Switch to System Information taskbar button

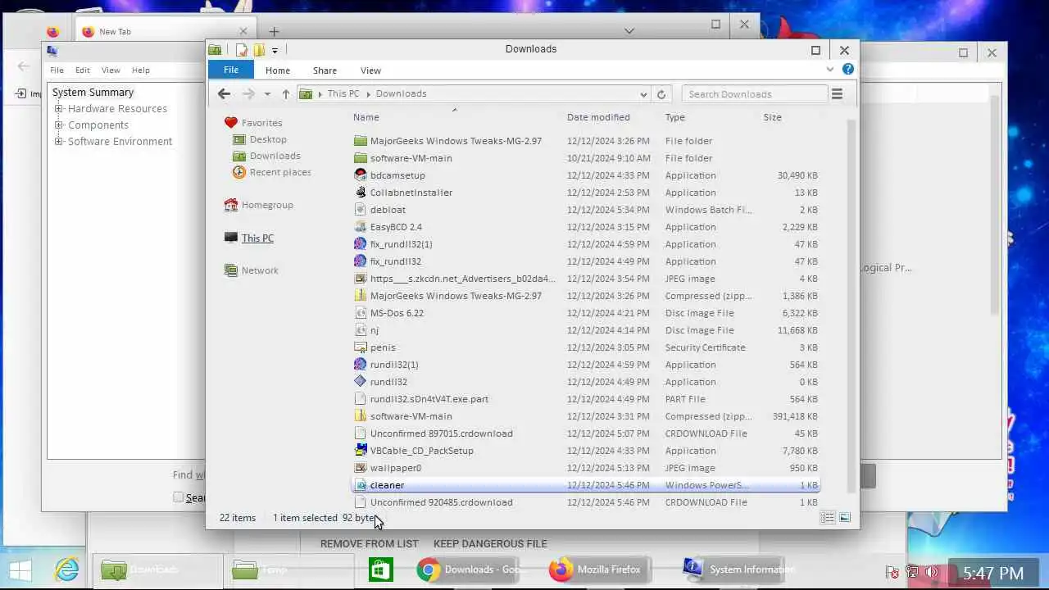point(738,570)
